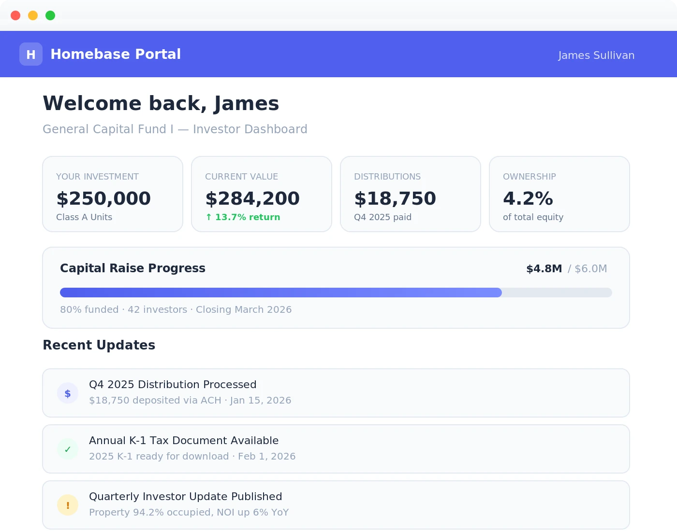Click the yellow alert icon on the quarterly update
The image size is (677, 531).
(x=68, y=504)
